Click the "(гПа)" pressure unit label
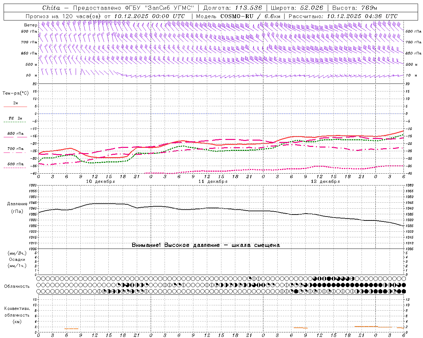 pyautogui.click(x=17, y=212)
